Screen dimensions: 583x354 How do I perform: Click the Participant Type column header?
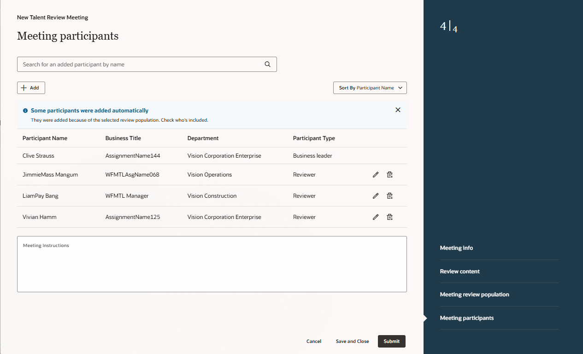click(x=314, y=138)
